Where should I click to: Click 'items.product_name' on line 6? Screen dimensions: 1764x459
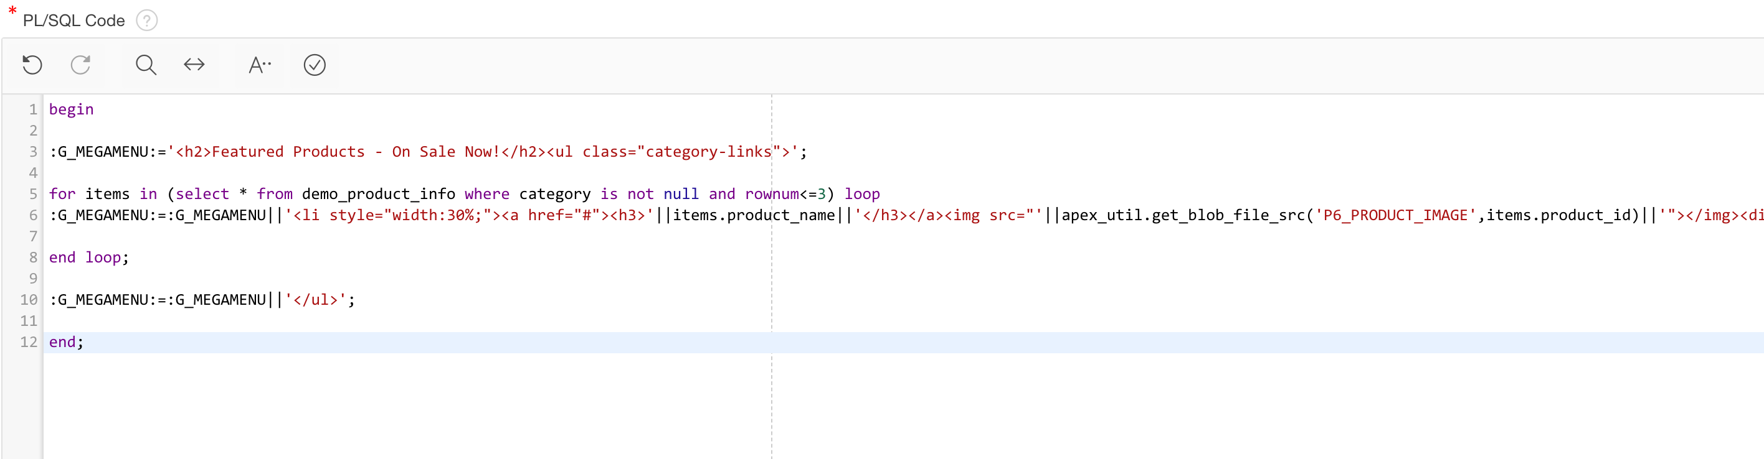click(754, 215)
